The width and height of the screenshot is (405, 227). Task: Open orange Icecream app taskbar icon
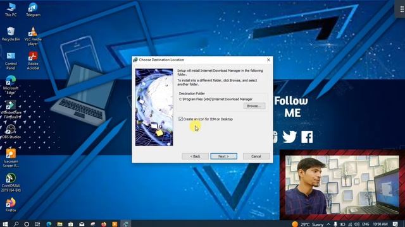[115, 224]
